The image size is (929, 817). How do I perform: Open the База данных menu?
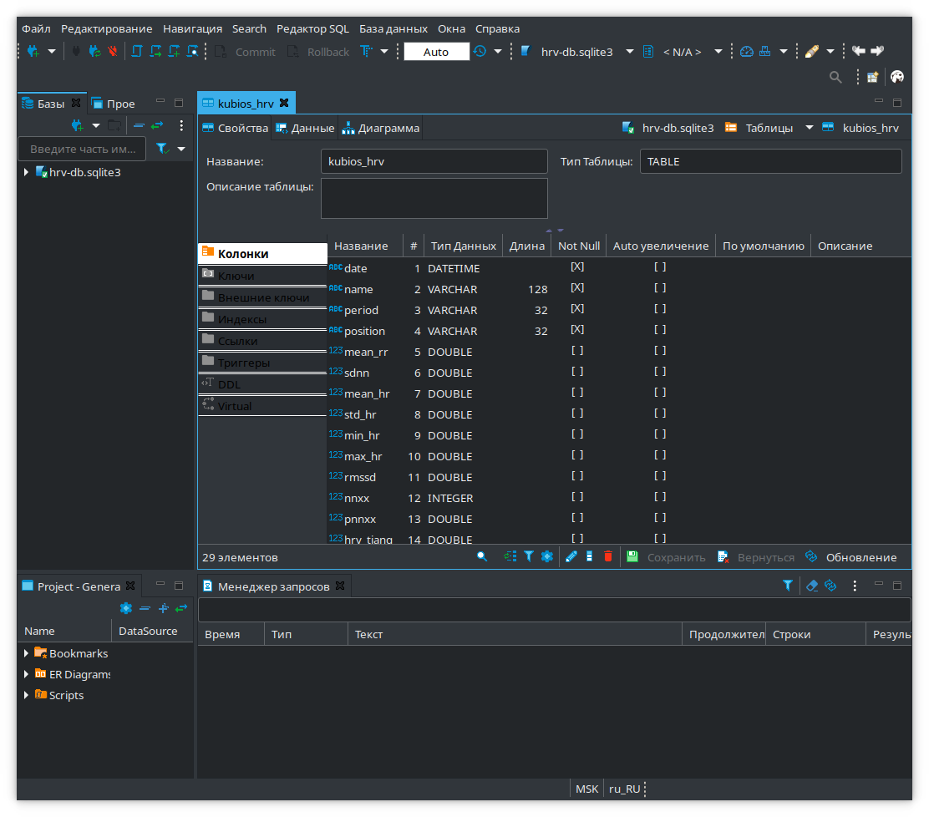pyautogui.click(x=393, y=28)
